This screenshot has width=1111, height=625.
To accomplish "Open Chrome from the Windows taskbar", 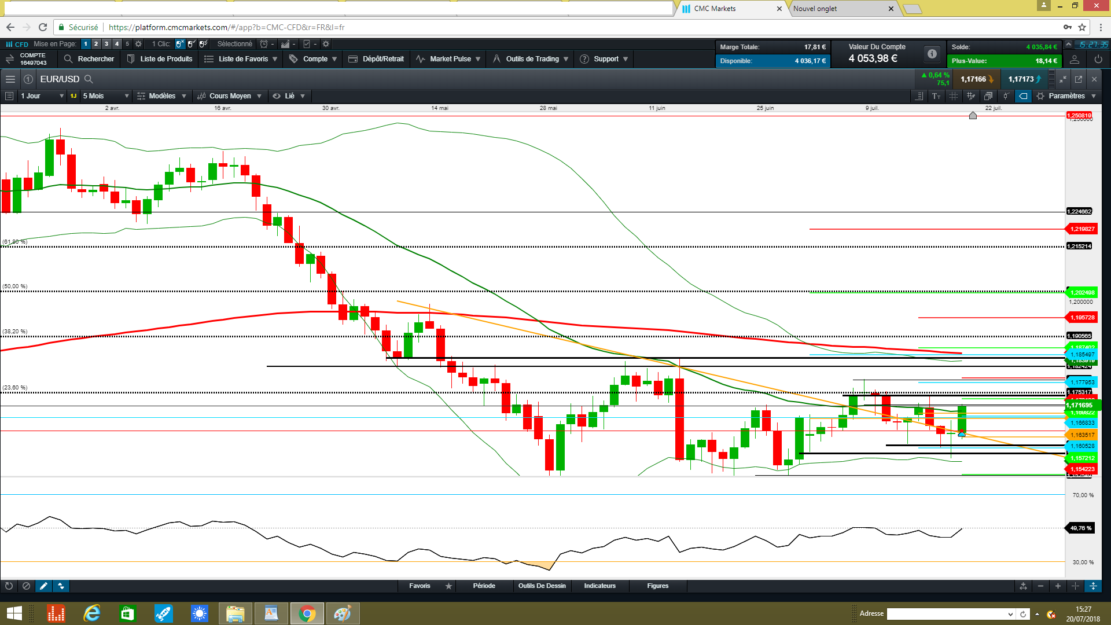I will 307,613.
